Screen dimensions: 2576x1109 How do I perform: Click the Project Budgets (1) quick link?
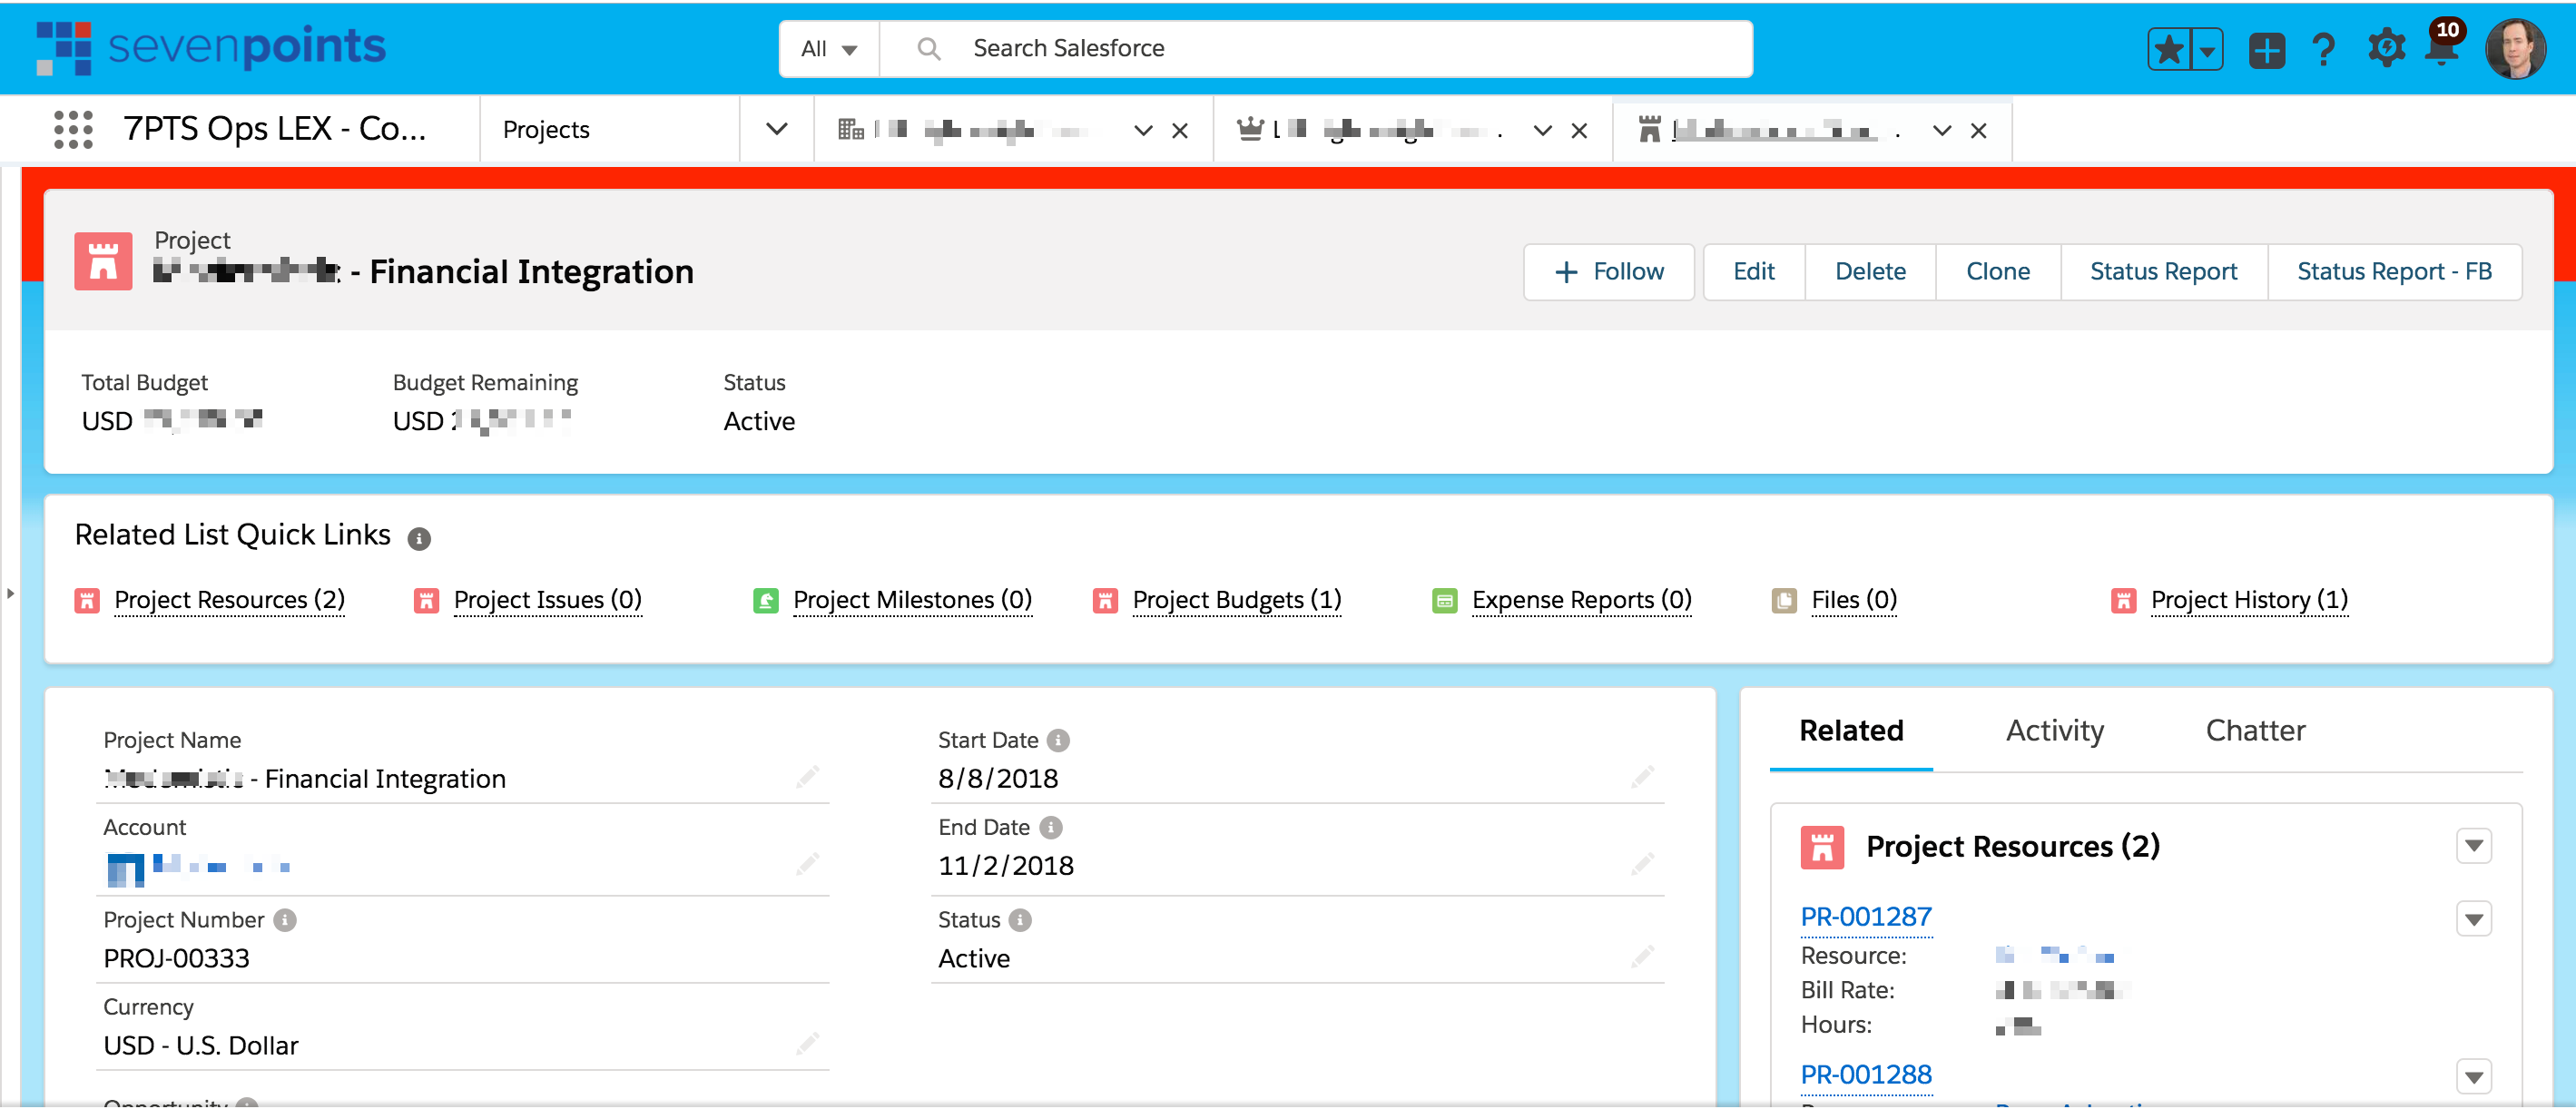[1236, 600]
